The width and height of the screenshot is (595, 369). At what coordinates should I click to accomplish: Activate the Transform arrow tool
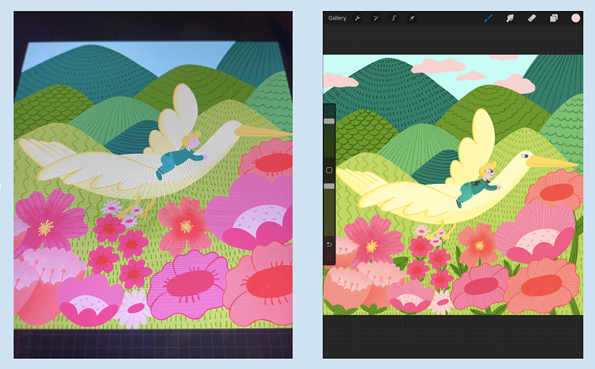(411, 18)
